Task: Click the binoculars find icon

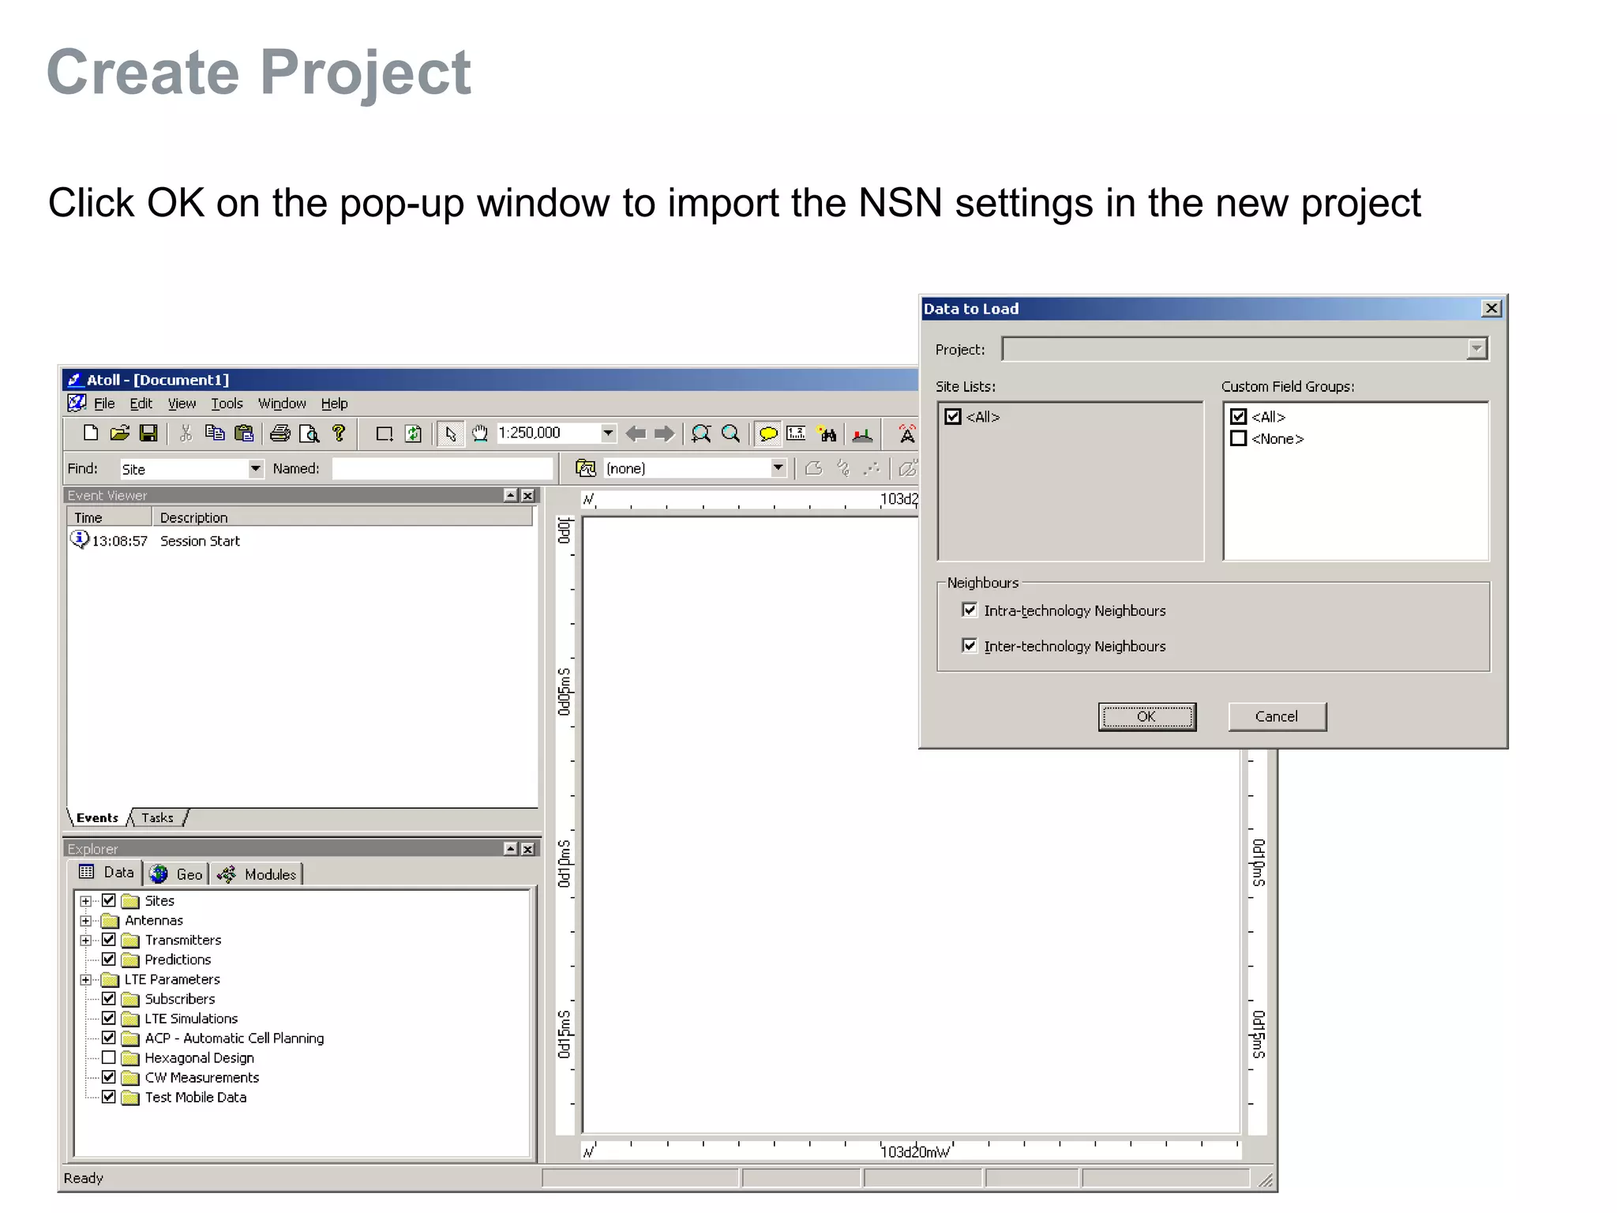Action: pos(827,433)
